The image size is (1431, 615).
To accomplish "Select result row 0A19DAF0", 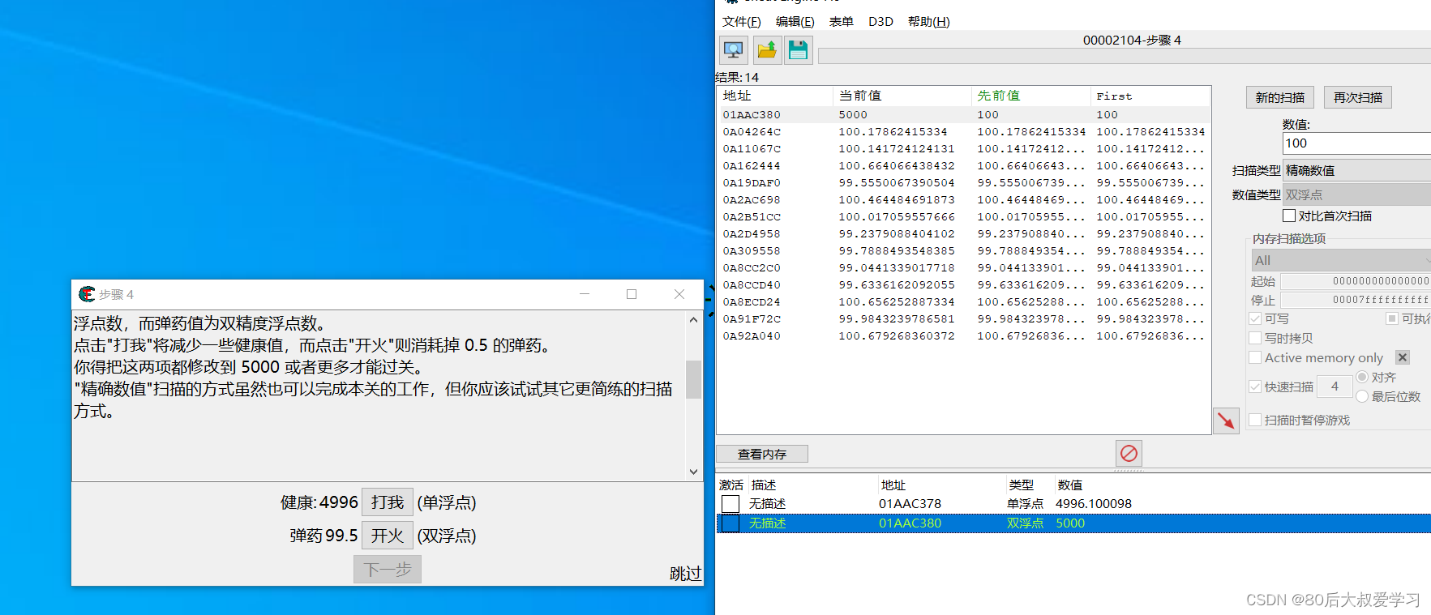I will pos(964,182).
